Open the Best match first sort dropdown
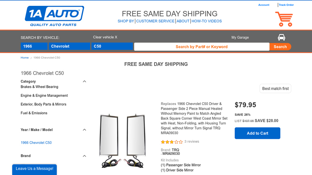 click(275, 89)
